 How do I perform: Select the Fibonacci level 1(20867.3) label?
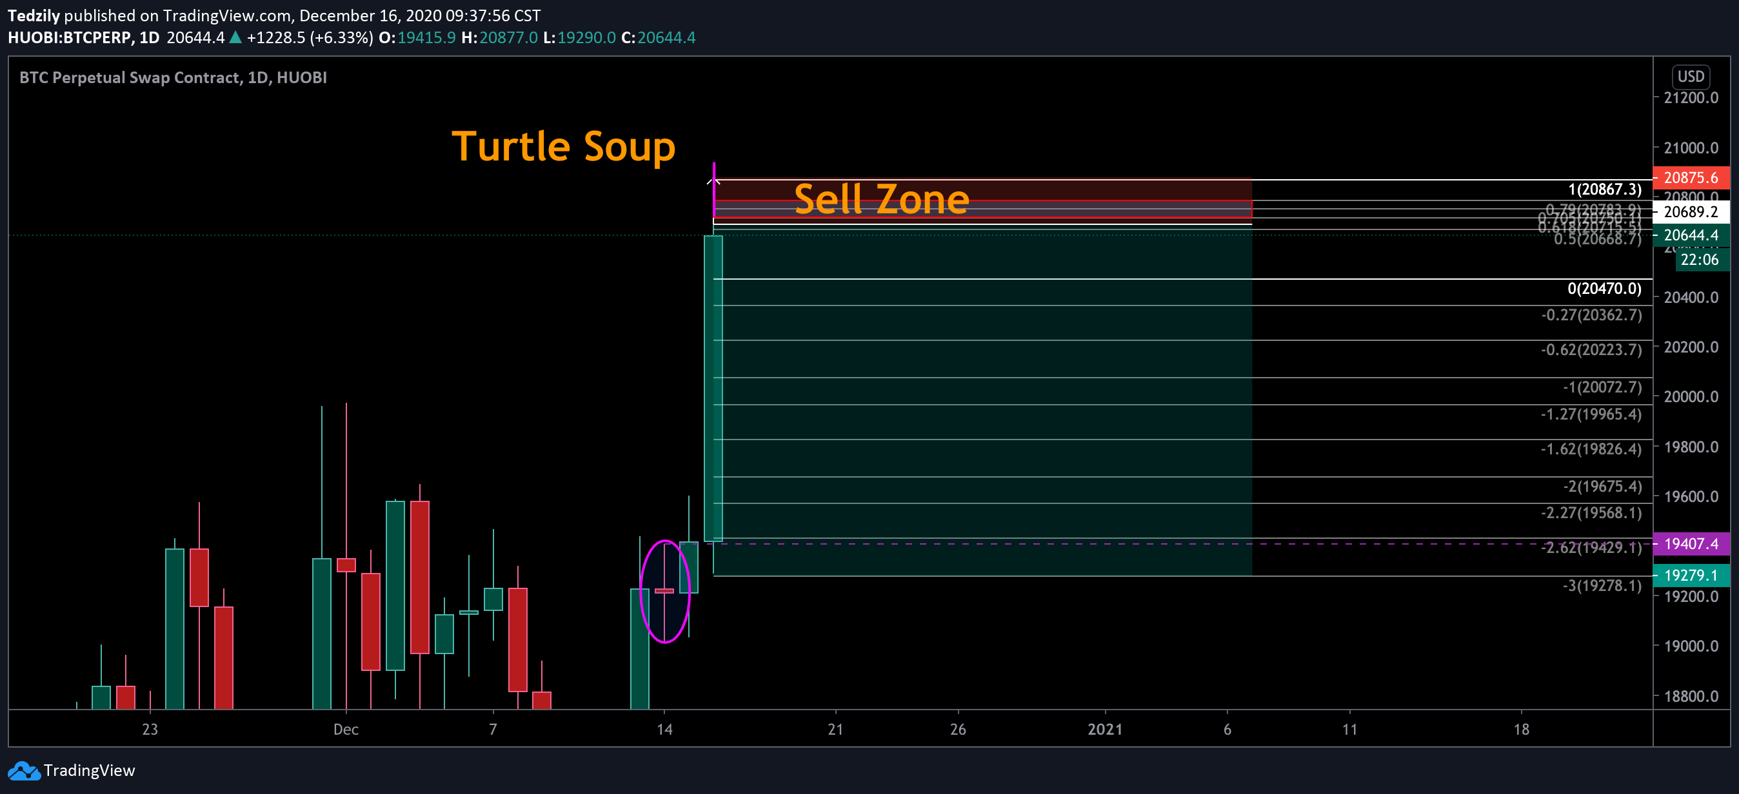pyautogui.click(x=1605, y=189)
